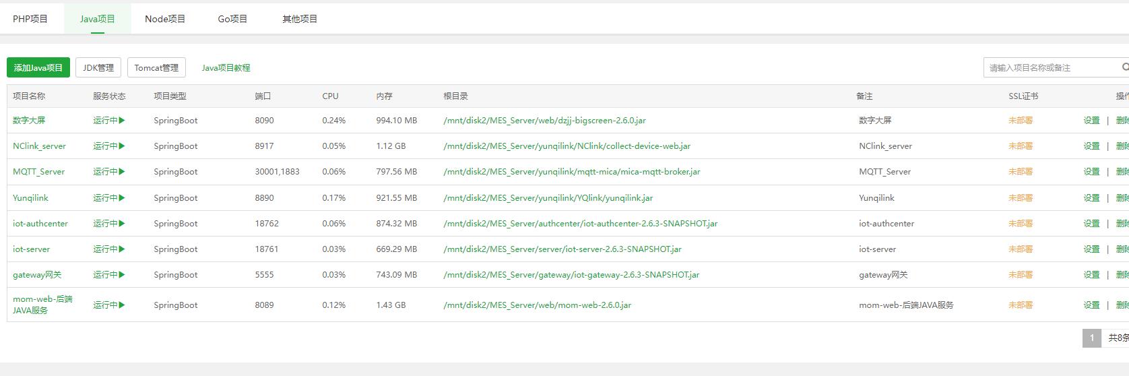Image resolution: width=1129 pixels, height=376 pixels.
Task: Open yunqilink.jar root path
Action: point(548,197)
